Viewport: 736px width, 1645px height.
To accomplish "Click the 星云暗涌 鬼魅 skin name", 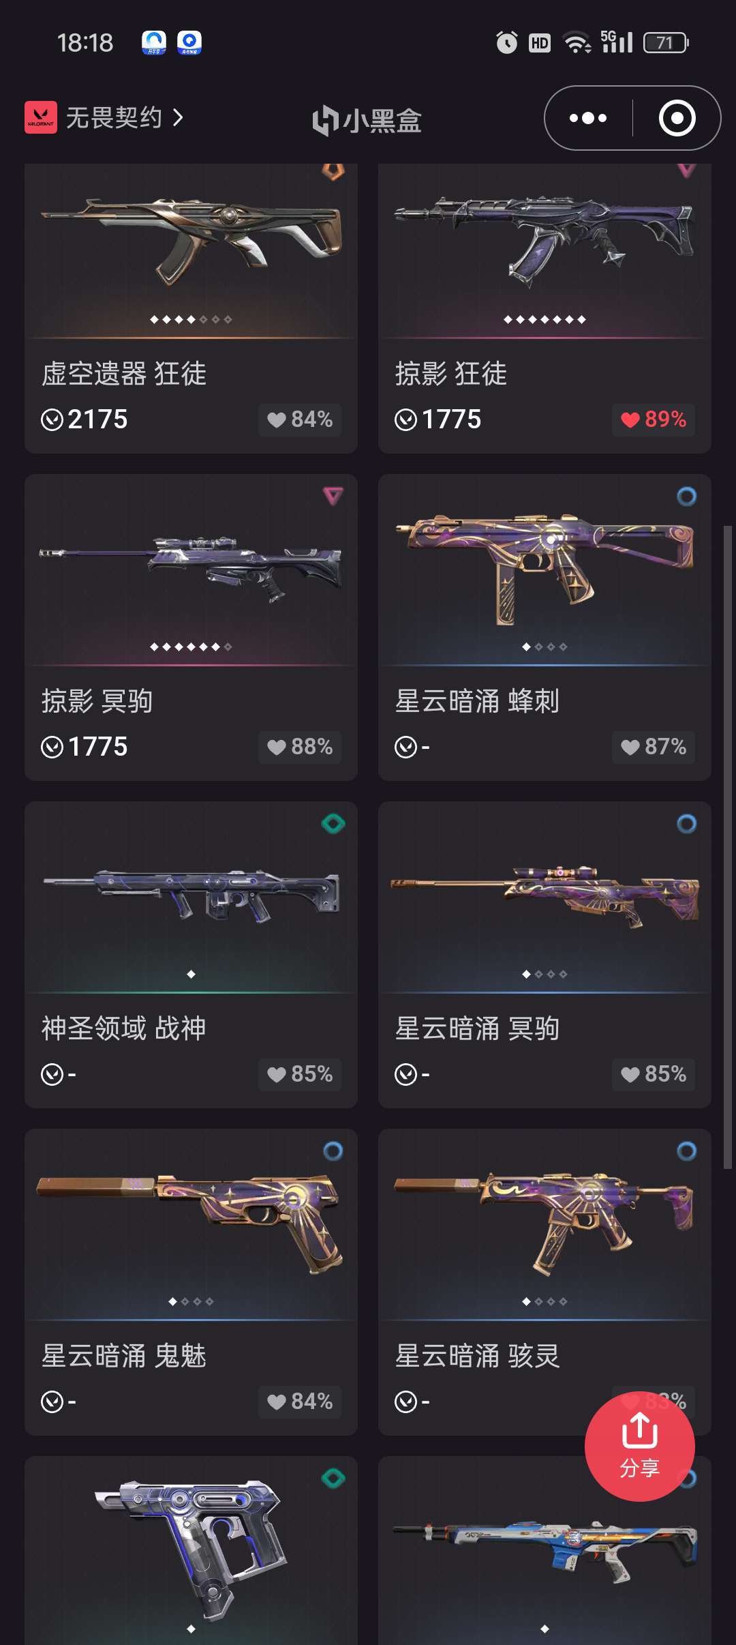I will coord(124,1356).
